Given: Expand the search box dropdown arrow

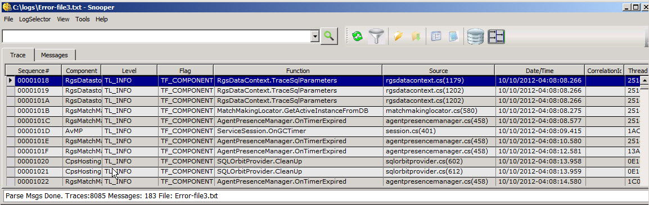Looking at the screenshot, I should [315, 37].
